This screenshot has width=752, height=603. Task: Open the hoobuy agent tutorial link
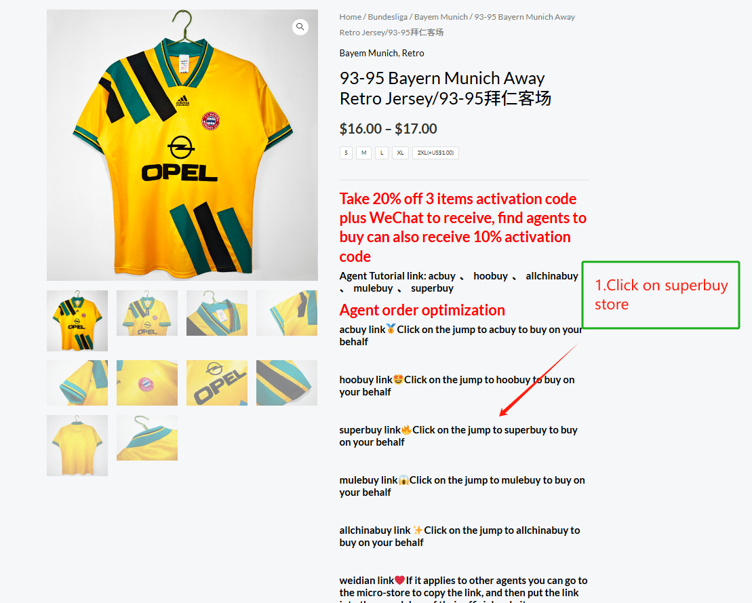(490, 276)
